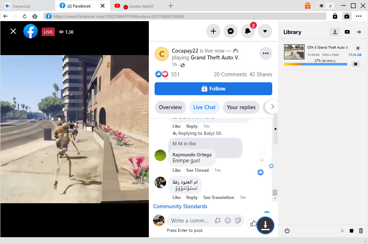Toggle the power icon in Library panel
Image resolution: width=368 pixels, height=244 pixels.
coord(287,231)
